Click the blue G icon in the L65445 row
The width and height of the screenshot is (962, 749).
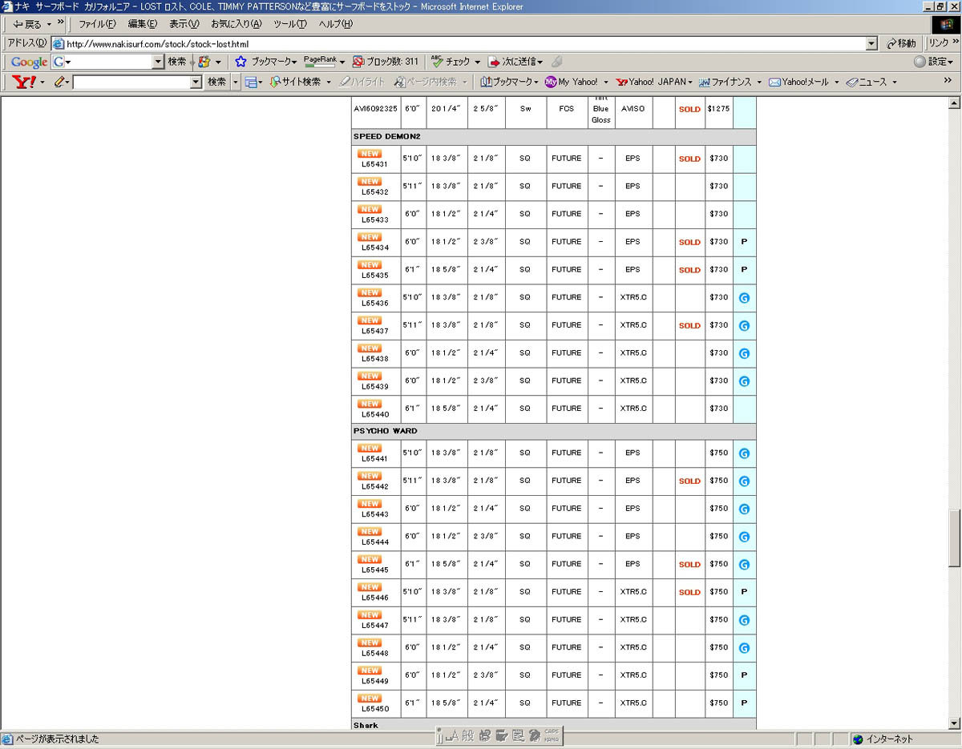tap(744, 565)
